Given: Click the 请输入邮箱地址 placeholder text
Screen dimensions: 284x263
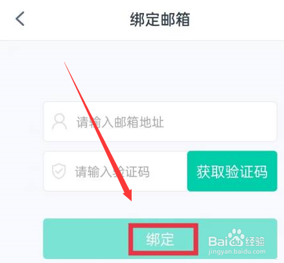Looking at the screenshot, I should [x=121, y=122].
